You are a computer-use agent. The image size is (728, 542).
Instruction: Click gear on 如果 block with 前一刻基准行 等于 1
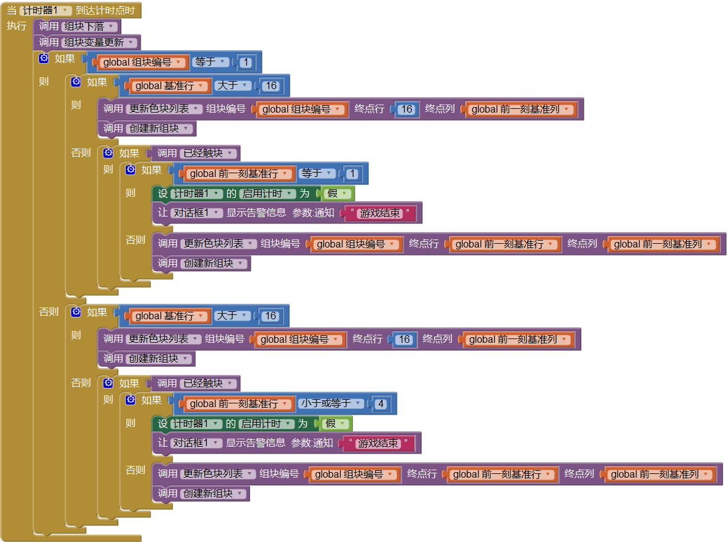[x=130, y=170]
